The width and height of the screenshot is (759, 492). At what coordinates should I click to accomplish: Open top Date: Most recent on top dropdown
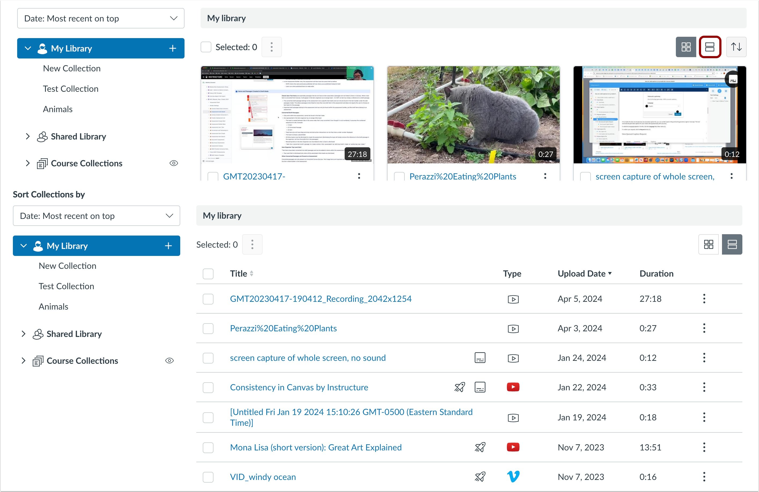(101, 19)
